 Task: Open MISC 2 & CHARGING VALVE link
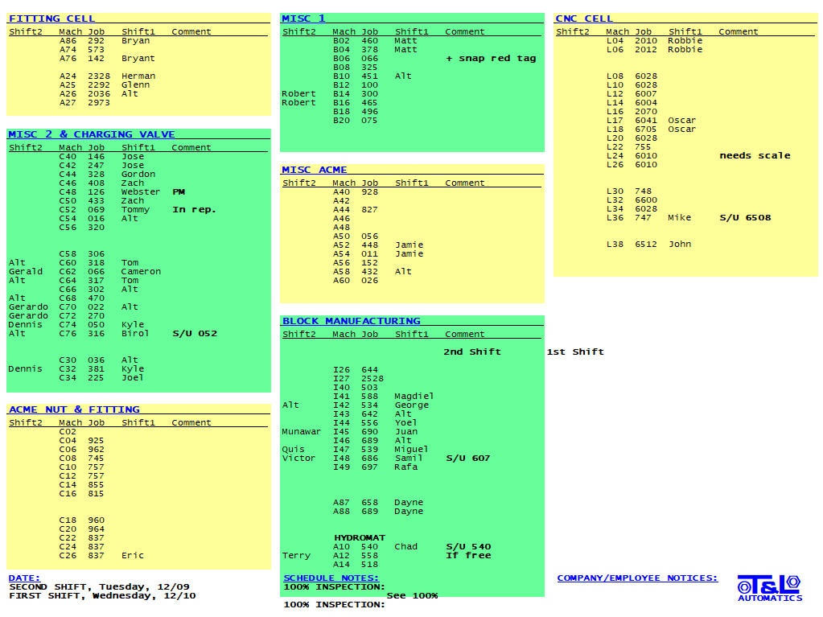(91, 134)
